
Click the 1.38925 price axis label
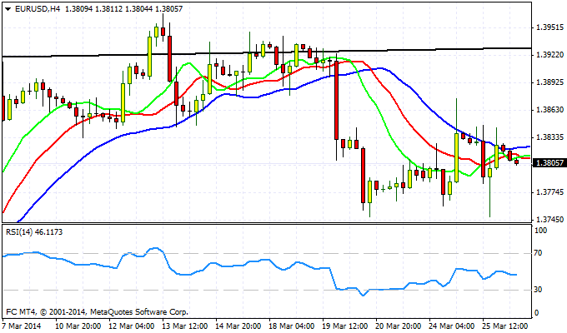click(549, 82)
